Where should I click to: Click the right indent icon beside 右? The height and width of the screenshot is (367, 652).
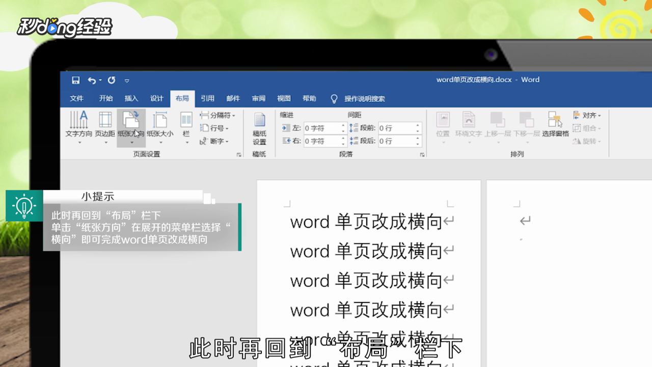(x=286, y=141)
